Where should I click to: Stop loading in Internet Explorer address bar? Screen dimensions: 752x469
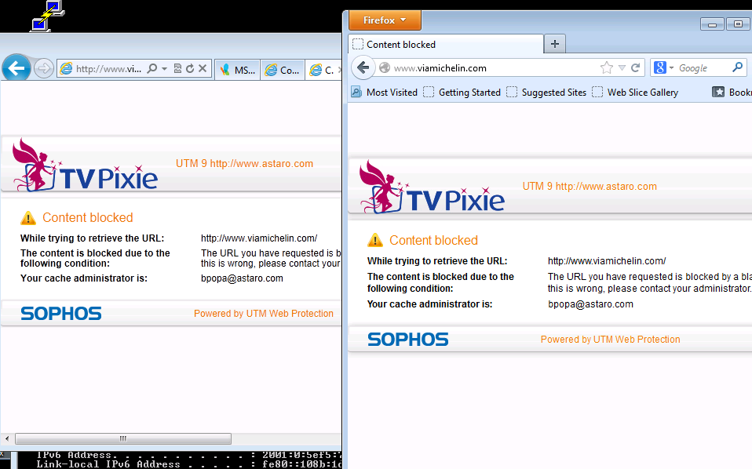(203, 68)
